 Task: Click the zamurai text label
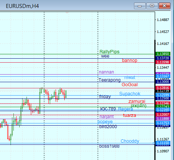click(x=137, y=101)
